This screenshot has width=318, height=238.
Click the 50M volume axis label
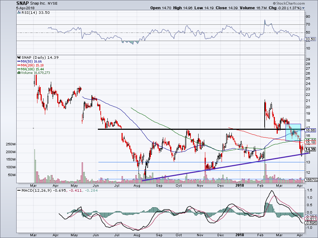[12, 175]
